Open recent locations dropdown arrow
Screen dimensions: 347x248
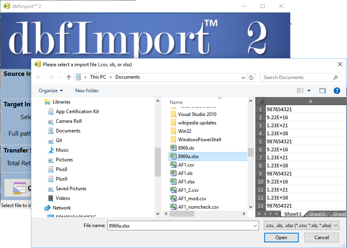60,77
